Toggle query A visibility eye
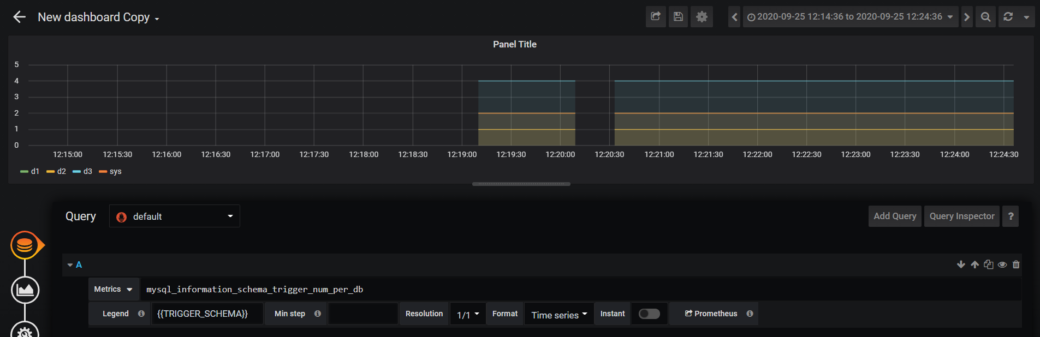This screenshot has width=1040, height=337. [x=1002, y=265]
